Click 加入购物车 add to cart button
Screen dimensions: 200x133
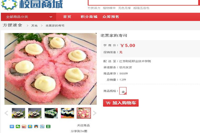click(x=121, y=103)
